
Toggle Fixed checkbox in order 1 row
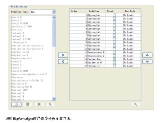coord(114,15)
